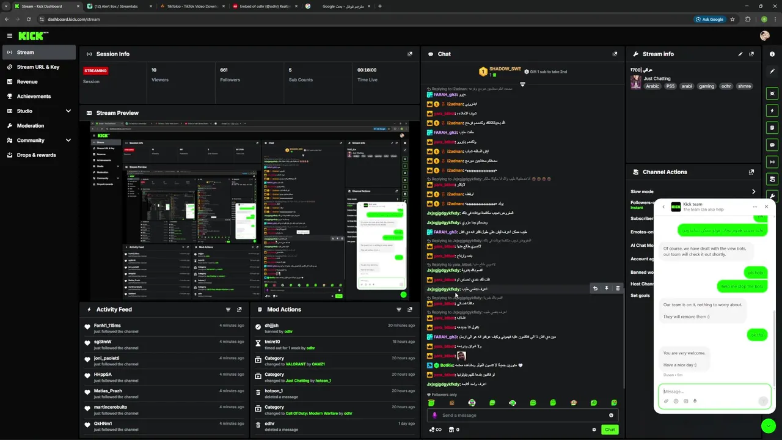Switch to Embed of odhr browser tab
Screen dimensions: 782x440
(x=264, y=6)
